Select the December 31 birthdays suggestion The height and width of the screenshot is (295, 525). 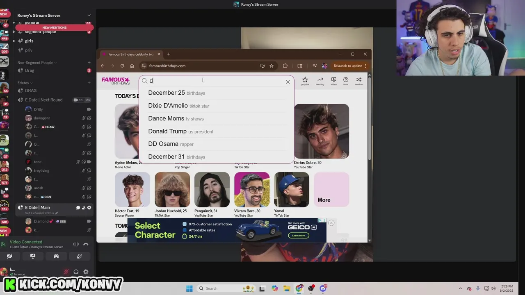(x=217, y=157)
